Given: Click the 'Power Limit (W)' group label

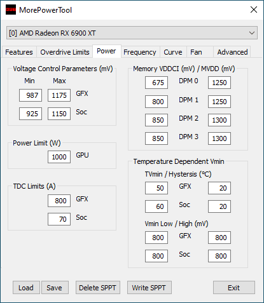Looking at the screenshot, I should click(37, 143).
